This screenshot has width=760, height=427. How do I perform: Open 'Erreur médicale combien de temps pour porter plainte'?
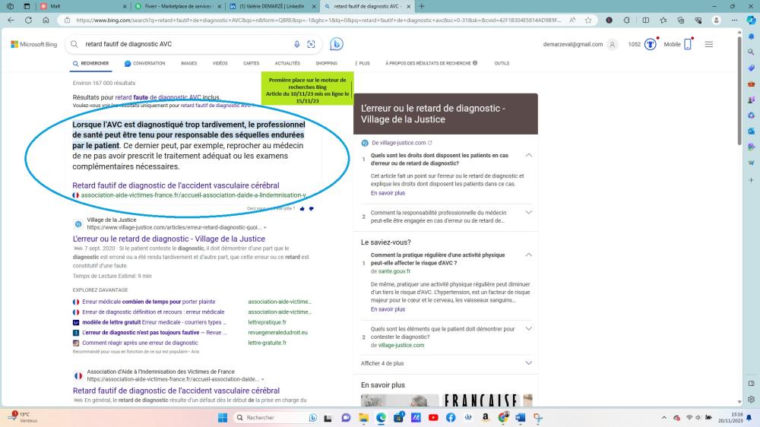click(149, 302)
